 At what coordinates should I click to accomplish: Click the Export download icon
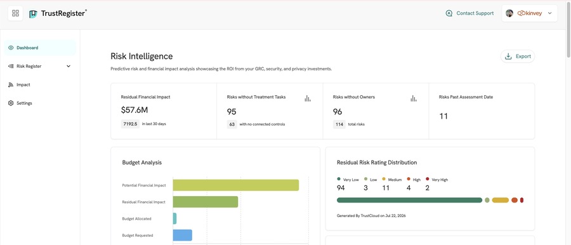tap(508, 56)
